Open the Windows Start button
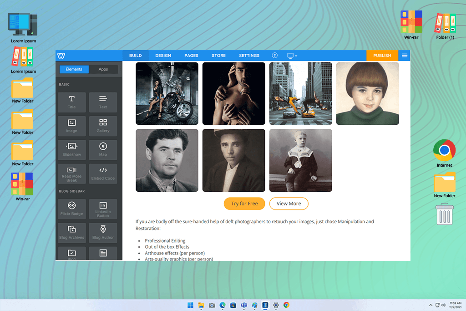 [191, 305]
